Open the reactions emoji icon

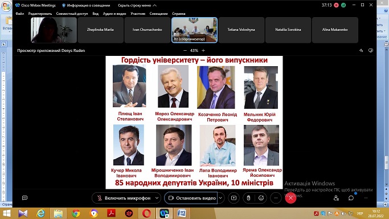(261, 198)
